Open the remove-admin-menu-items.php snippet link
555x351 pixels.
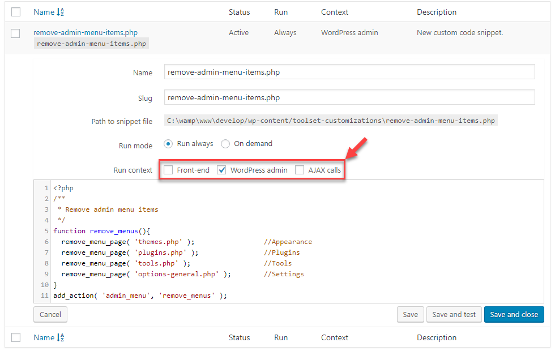(x=85, y=33)
